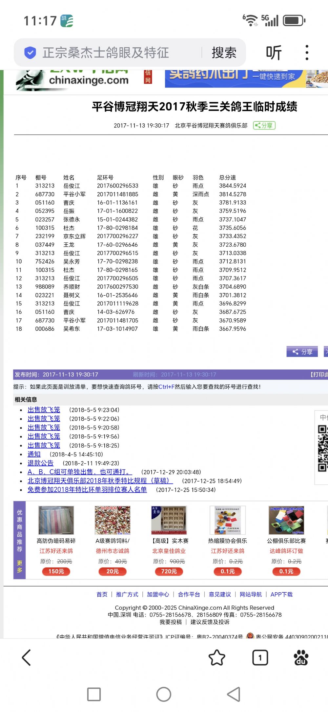Tap the green 分享 share badge under title

264,125
